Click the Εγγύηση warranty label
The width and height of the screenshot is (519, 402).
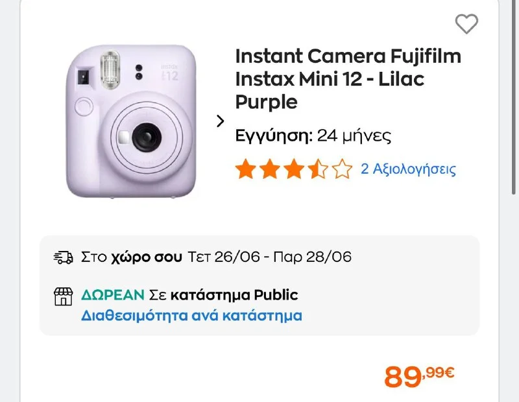[274, 137]
